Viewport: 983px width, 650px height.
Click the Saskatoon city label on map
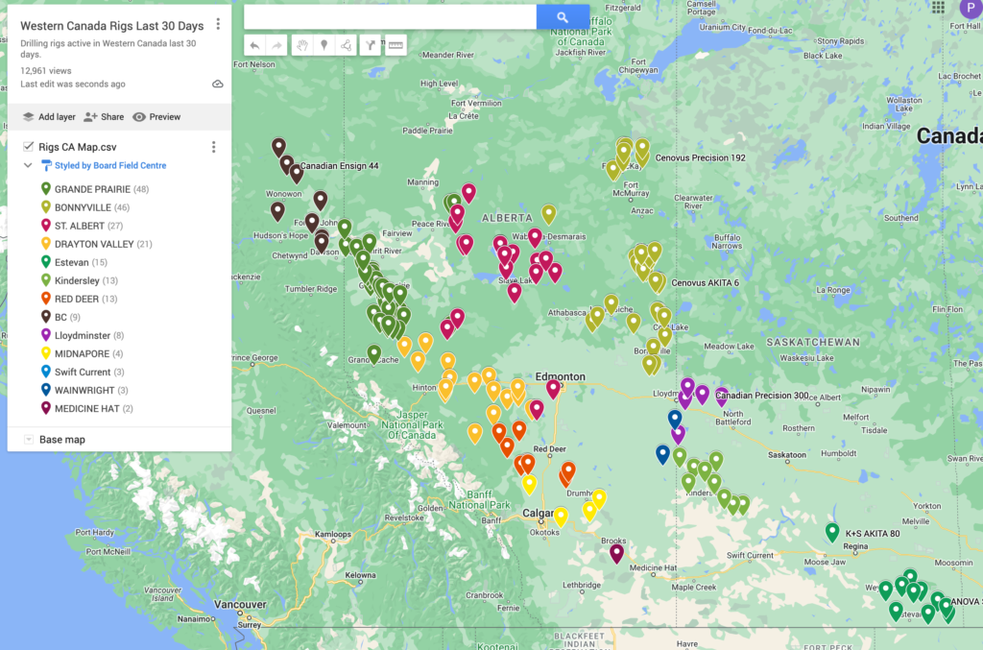[787, 455]
